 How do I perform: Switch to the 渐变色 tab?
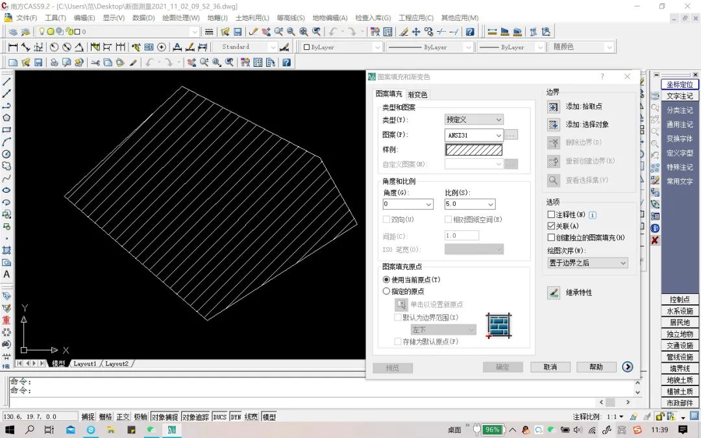417,95
